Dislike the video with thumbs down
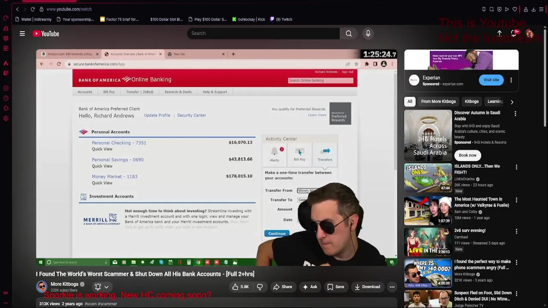Screen dimensions: 548x308 tap(260, 287)
